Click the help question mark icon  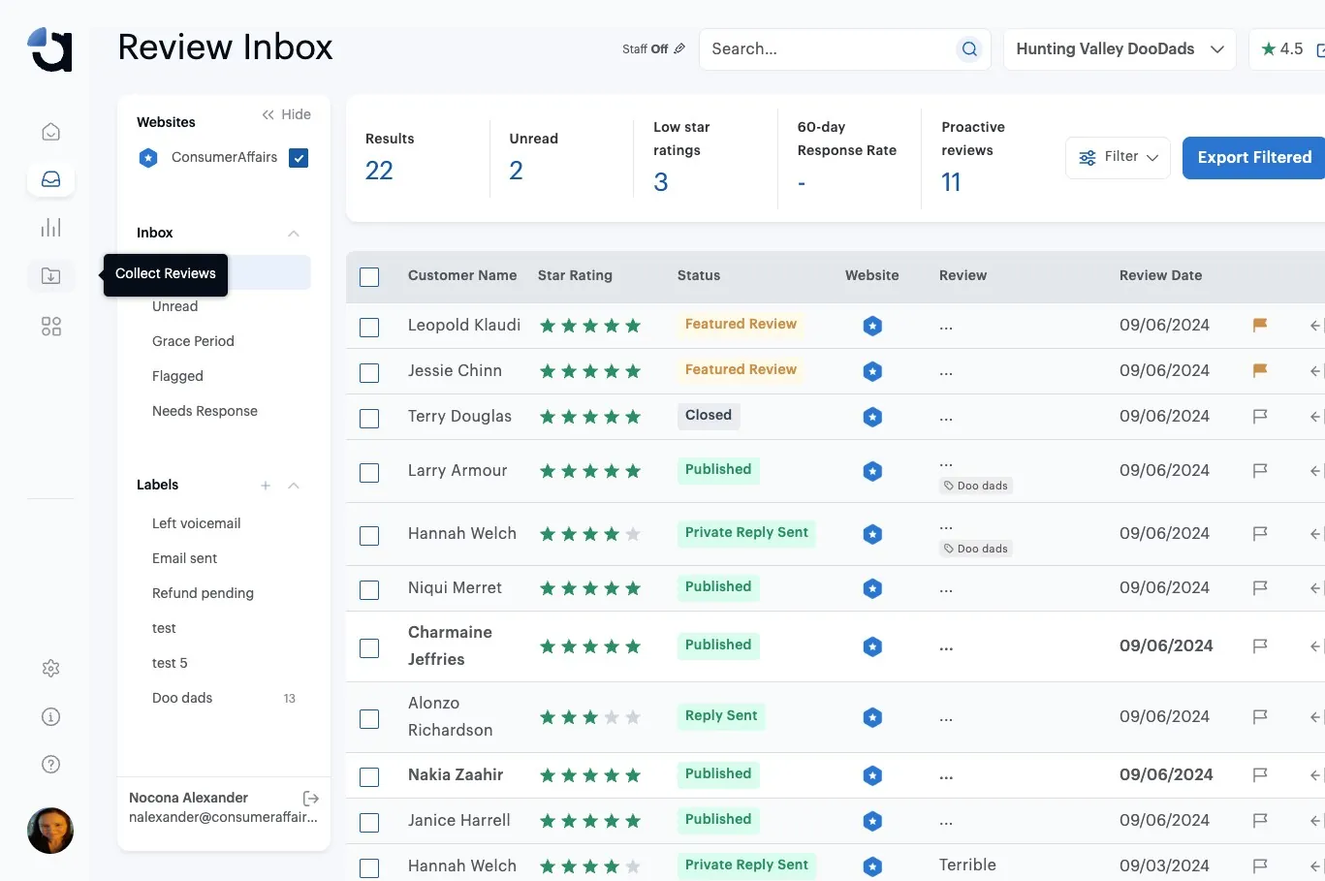click(51, 765)
